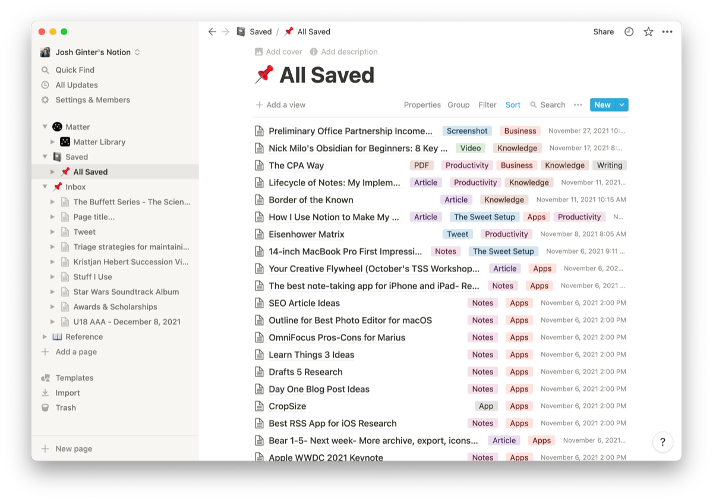Image resolution: width=713 pixels, height=502 pixels.
Task: Click the Matter Library dice icon
Action: point(65,142)
